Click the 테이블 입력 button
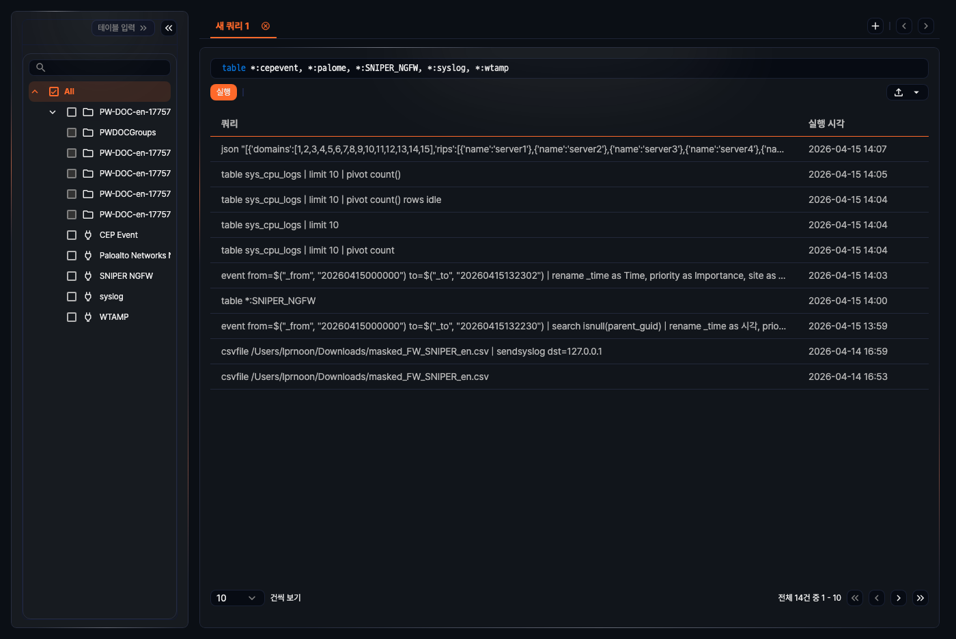Viewport: 956px width, 639px height. tap(122, 28)
